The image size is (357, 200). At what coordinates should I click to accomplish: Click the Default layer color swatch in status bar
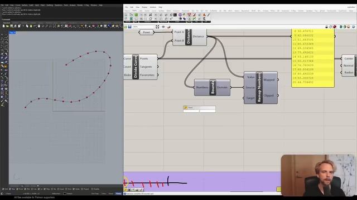pos(65,194)
